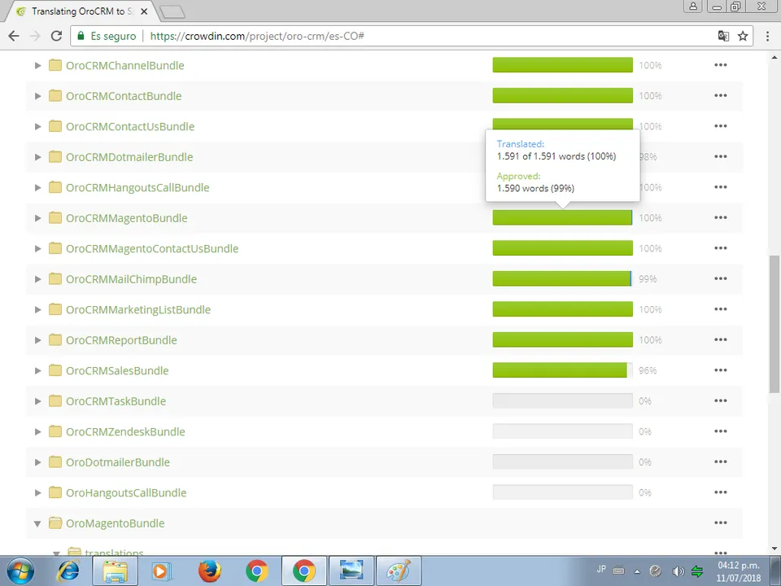Open OroCRMMagentoContactUsBundle three-dot menu
The height and width of the screenshot is (586, 781).
pyautogui.click(x=720, y=248)
